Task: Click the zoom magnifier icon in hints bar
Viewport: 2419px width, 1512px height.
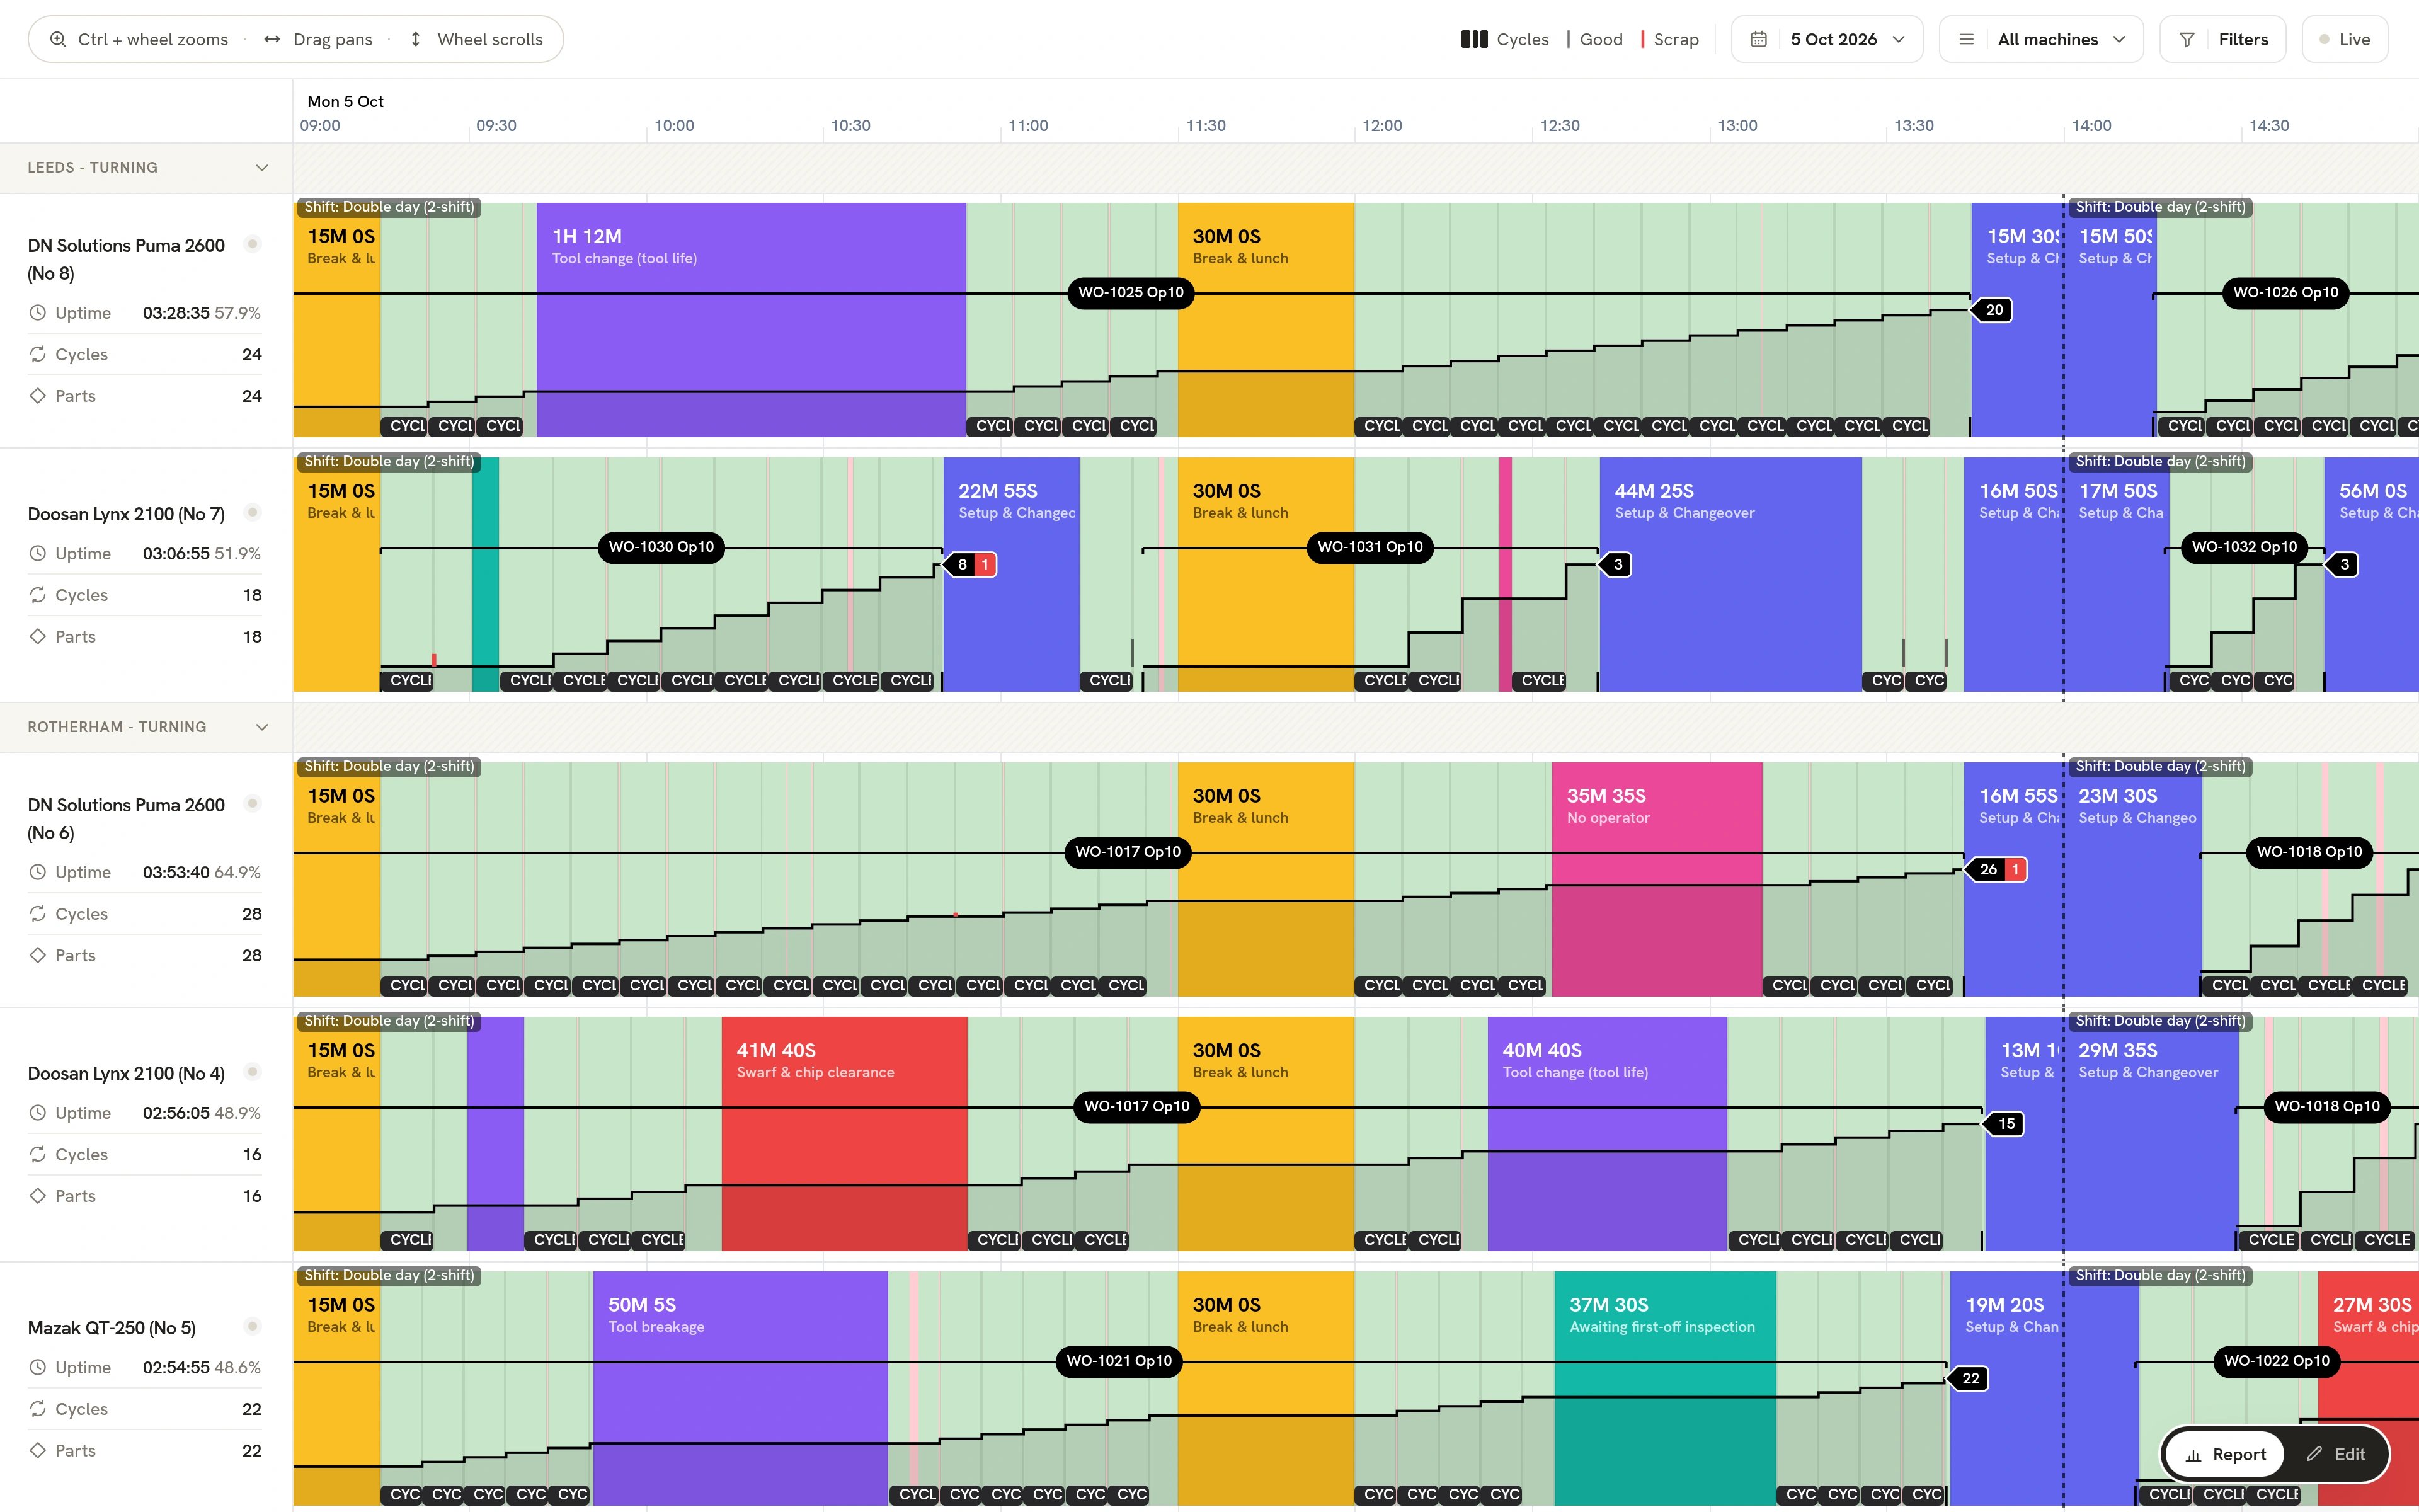Action: [x=58, y=39]
